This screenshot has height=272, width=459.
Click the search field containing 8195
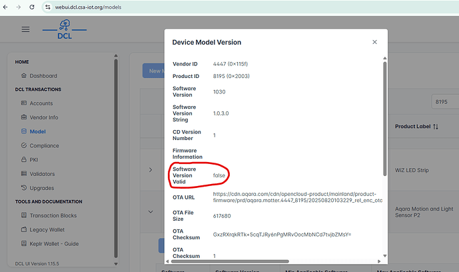pyautogui.click(x=443, y=101)
